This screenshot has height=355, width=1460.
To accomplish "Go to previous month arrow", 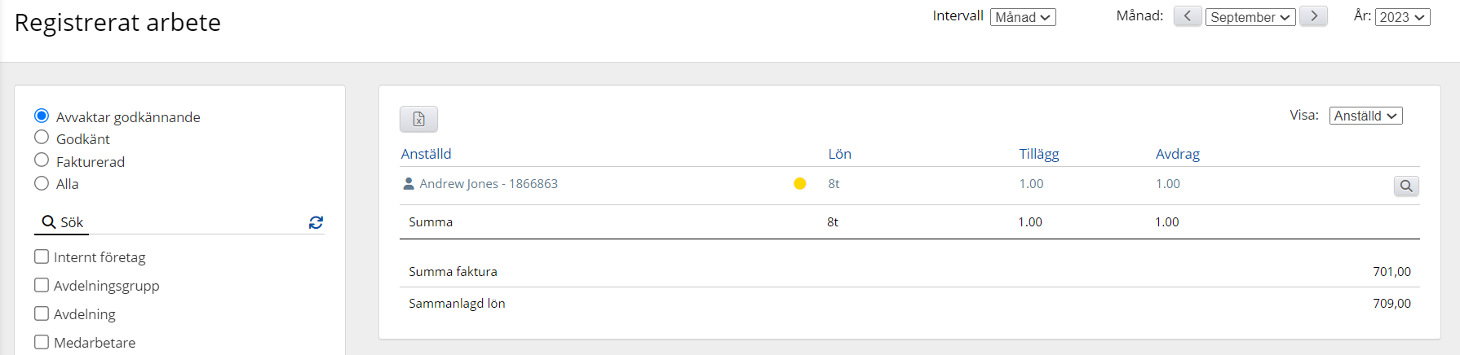I will [1188, 16].
